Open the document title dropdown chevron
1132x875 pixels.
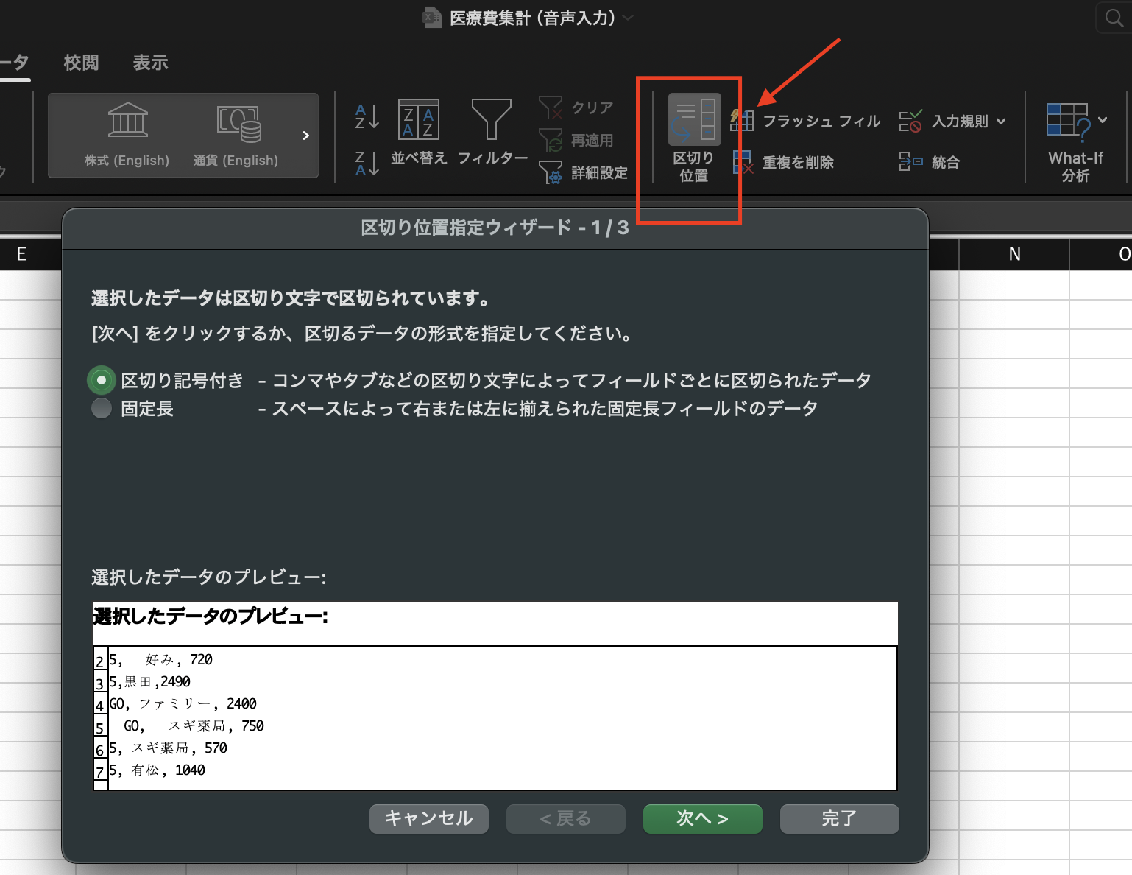628,18
